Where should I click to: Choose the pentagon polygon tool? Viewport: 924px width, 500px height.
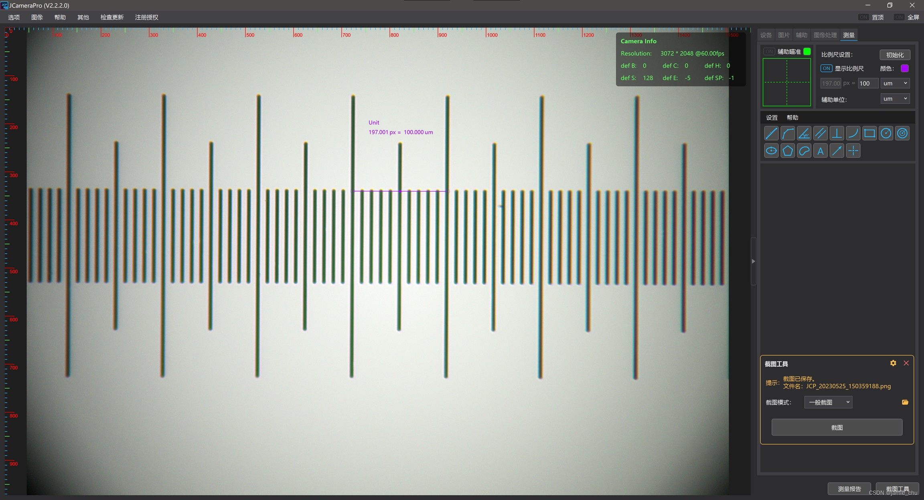click(x=788, y=151)
